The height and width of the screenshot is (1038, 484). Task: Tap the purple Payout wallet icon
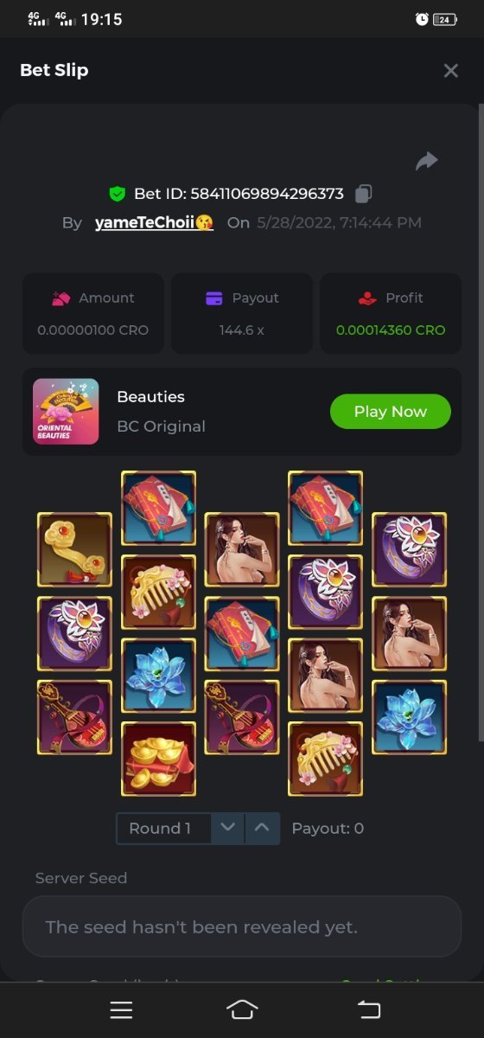(214, 298)
